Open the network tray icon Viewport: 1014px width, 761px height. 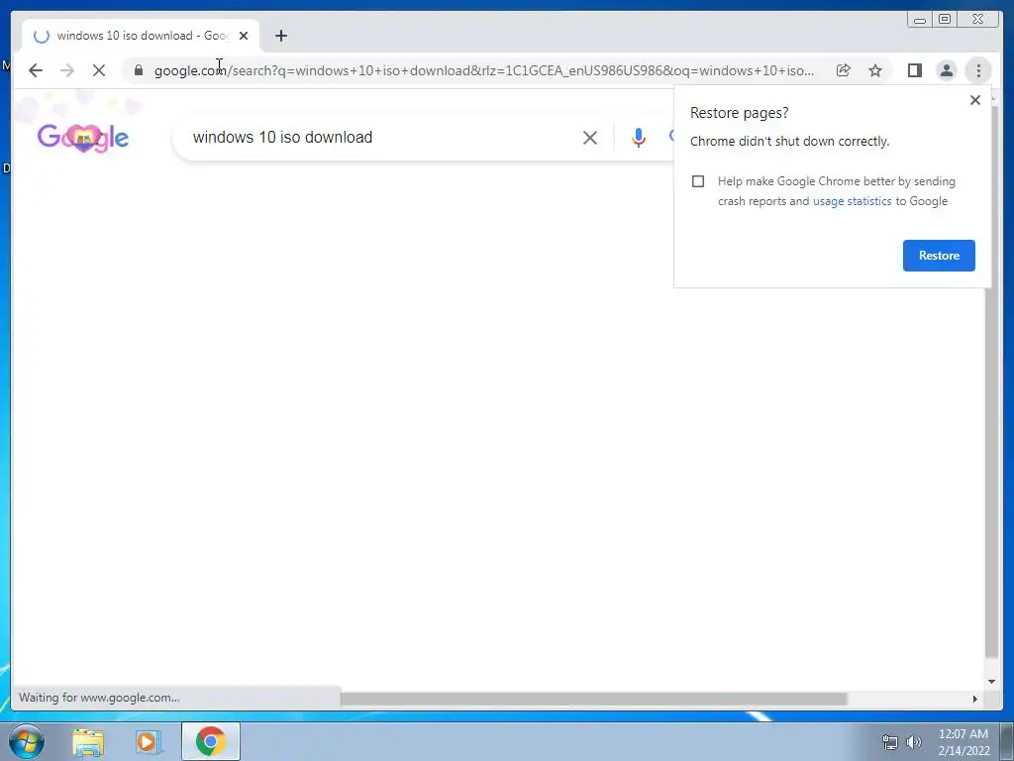click(x=890, y=742)
